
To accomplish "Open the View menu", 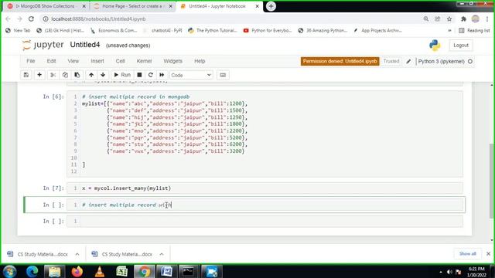I will [73, 61].
